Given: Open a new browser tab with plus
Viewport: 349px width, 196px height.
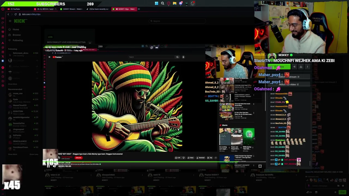Looking at the screenshot, I should [139, 9].
